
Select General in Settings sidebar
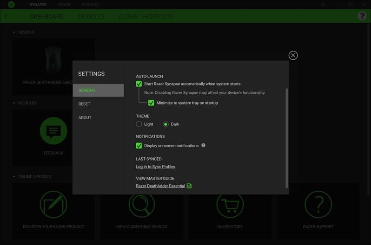98,90
